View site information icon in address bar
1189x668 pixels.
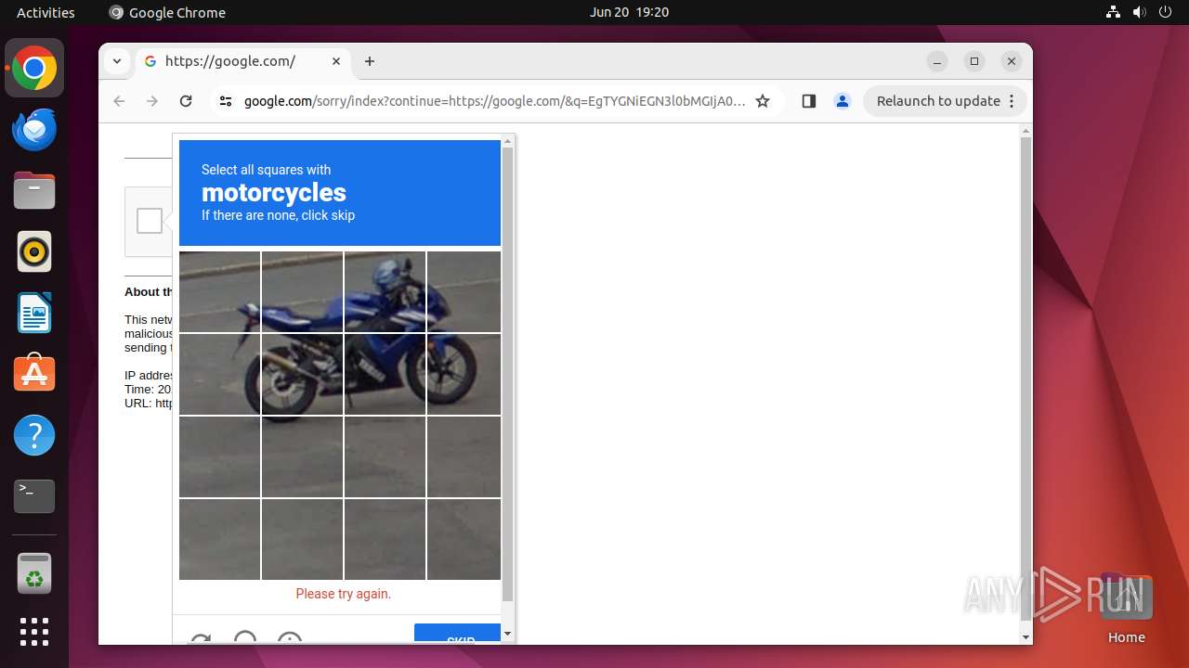pos(226,101)
